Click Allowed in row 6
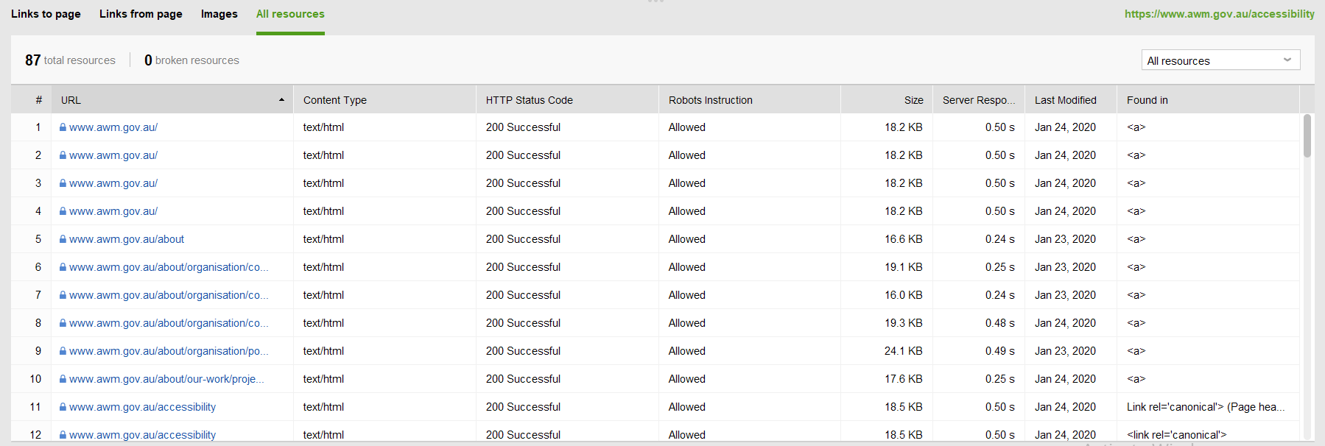This screenshot has width=1325, height=446. click(x=686, y=267)
